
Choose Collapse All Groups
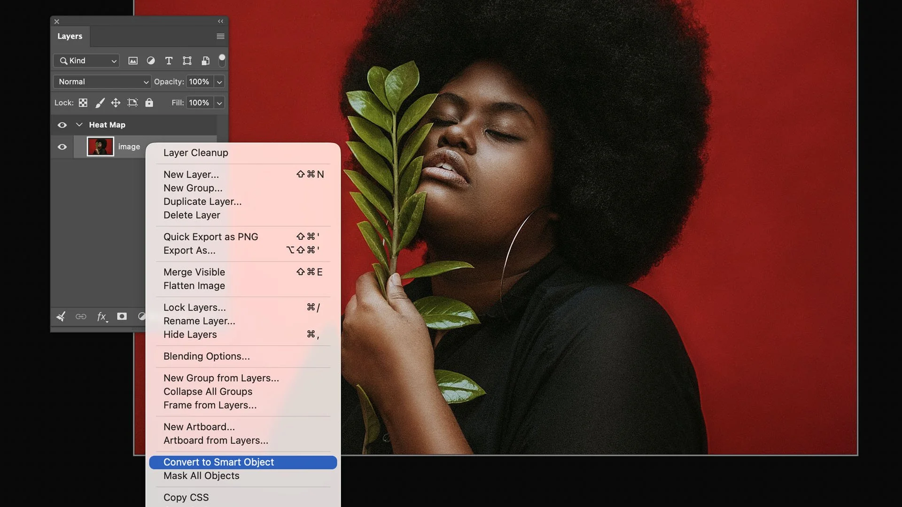[243, 392]
